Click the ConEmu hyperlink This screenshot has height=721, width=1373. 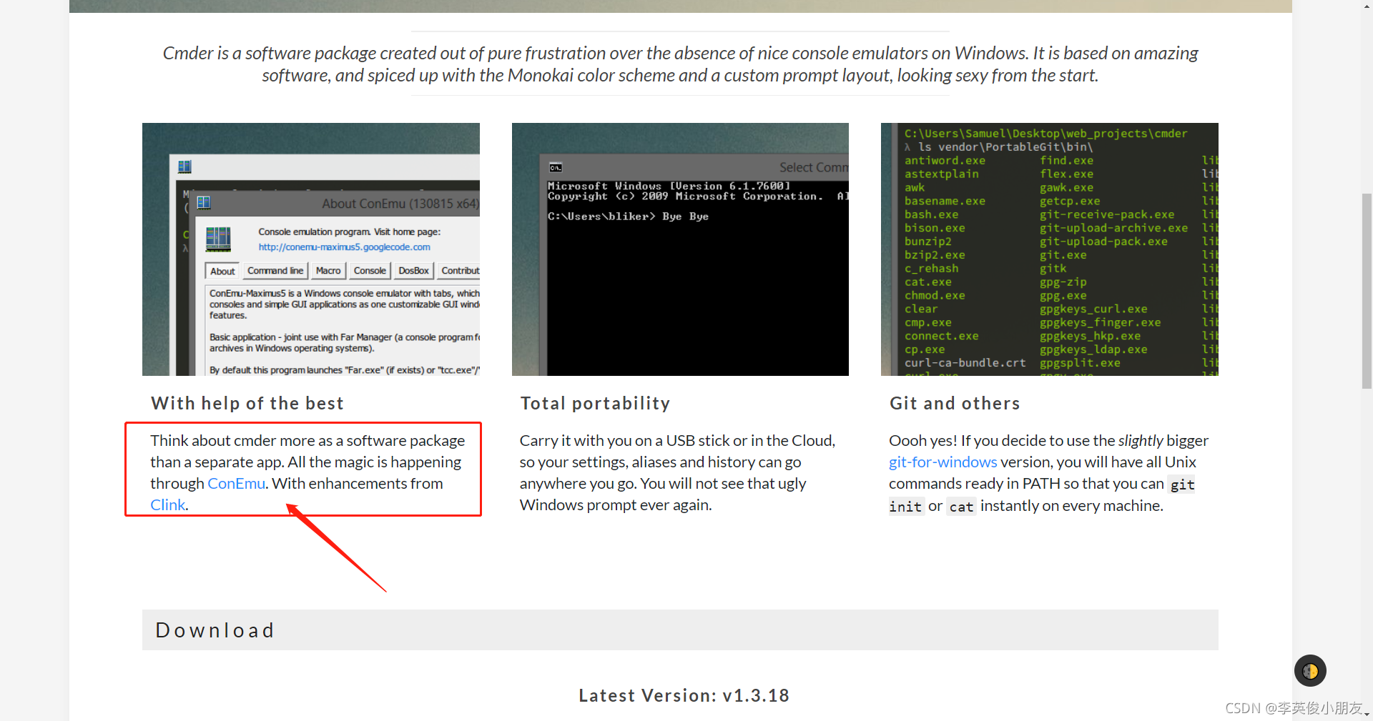(x=236, y=484)
